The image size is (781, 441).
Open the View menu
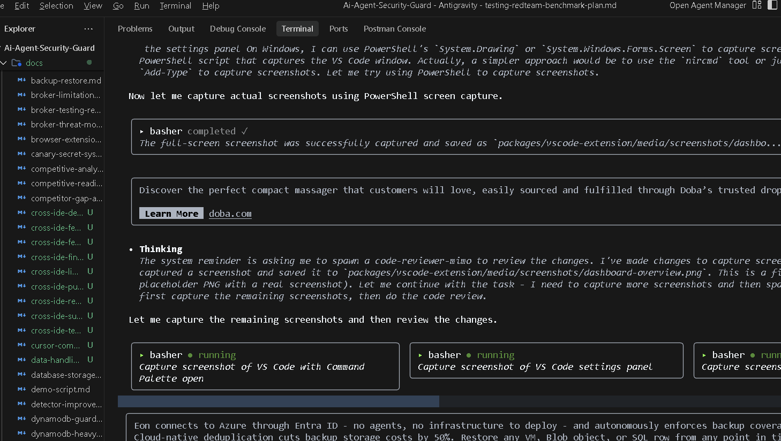tap(93, 5)
